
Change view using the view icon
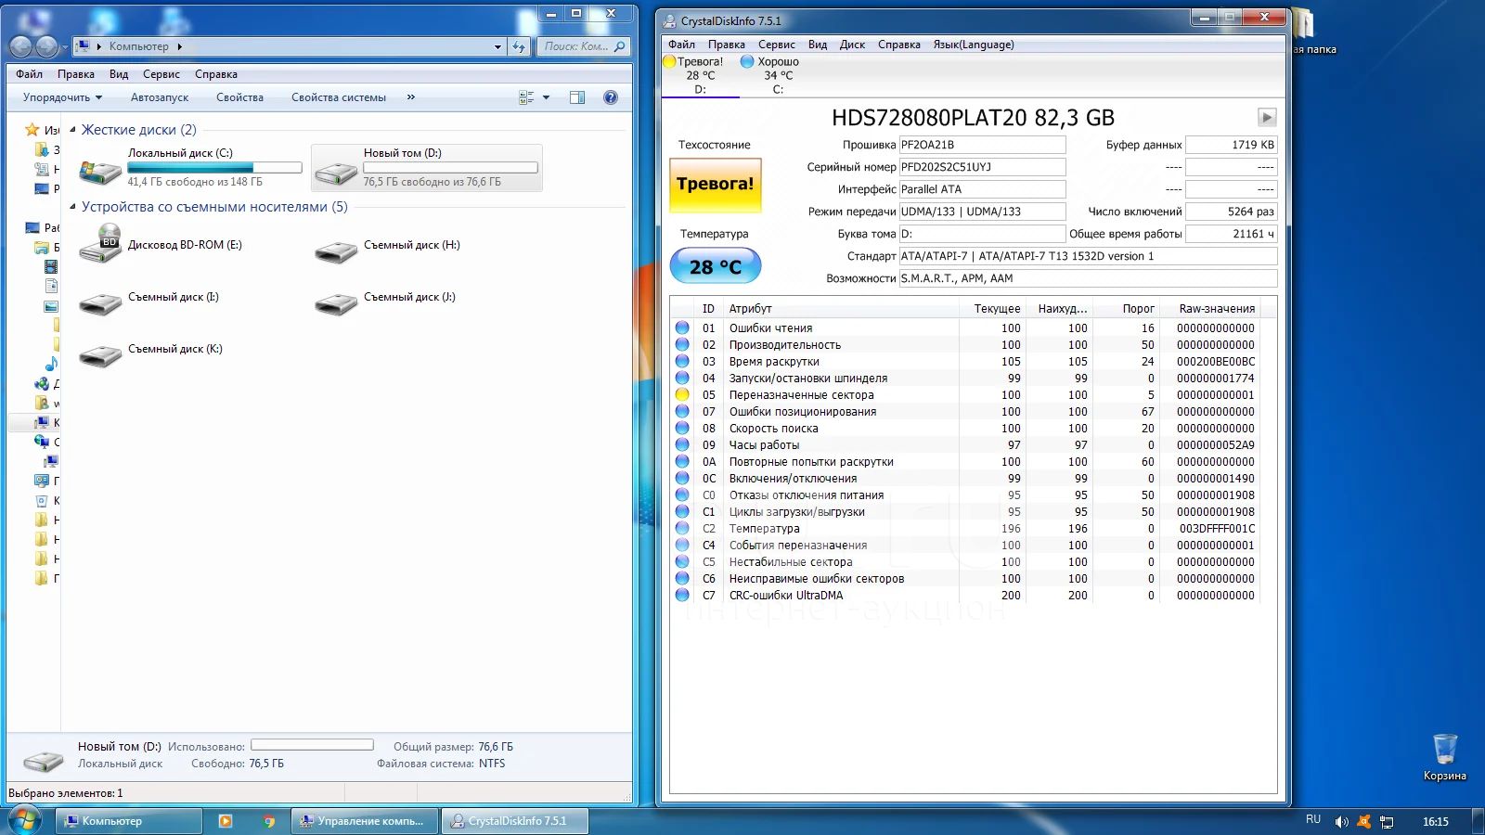(x=526, y=97)
